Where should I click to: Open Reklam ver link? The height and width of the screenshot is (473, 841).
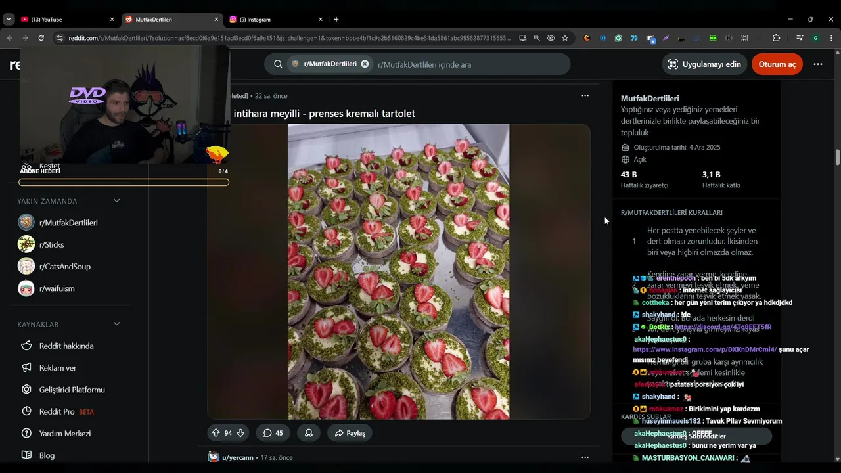tap(58, 368)
